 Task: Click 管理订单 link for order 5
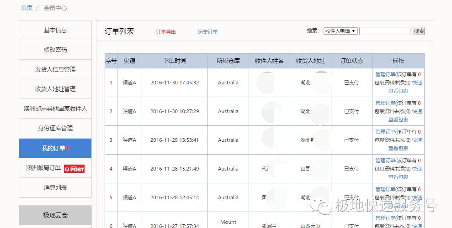pos(385,189)
